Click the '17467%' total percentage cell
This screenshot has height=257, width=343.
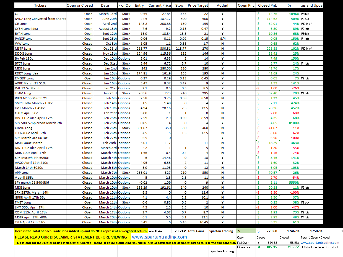[290, 231]
